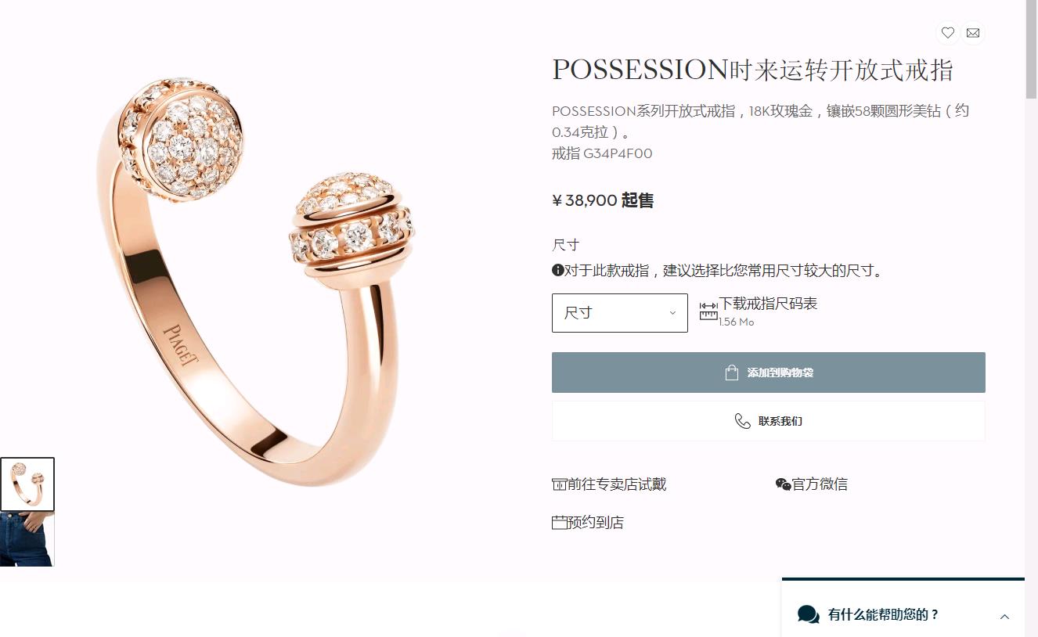Open the 尺寸 size dropdown

tap(620, 313)
